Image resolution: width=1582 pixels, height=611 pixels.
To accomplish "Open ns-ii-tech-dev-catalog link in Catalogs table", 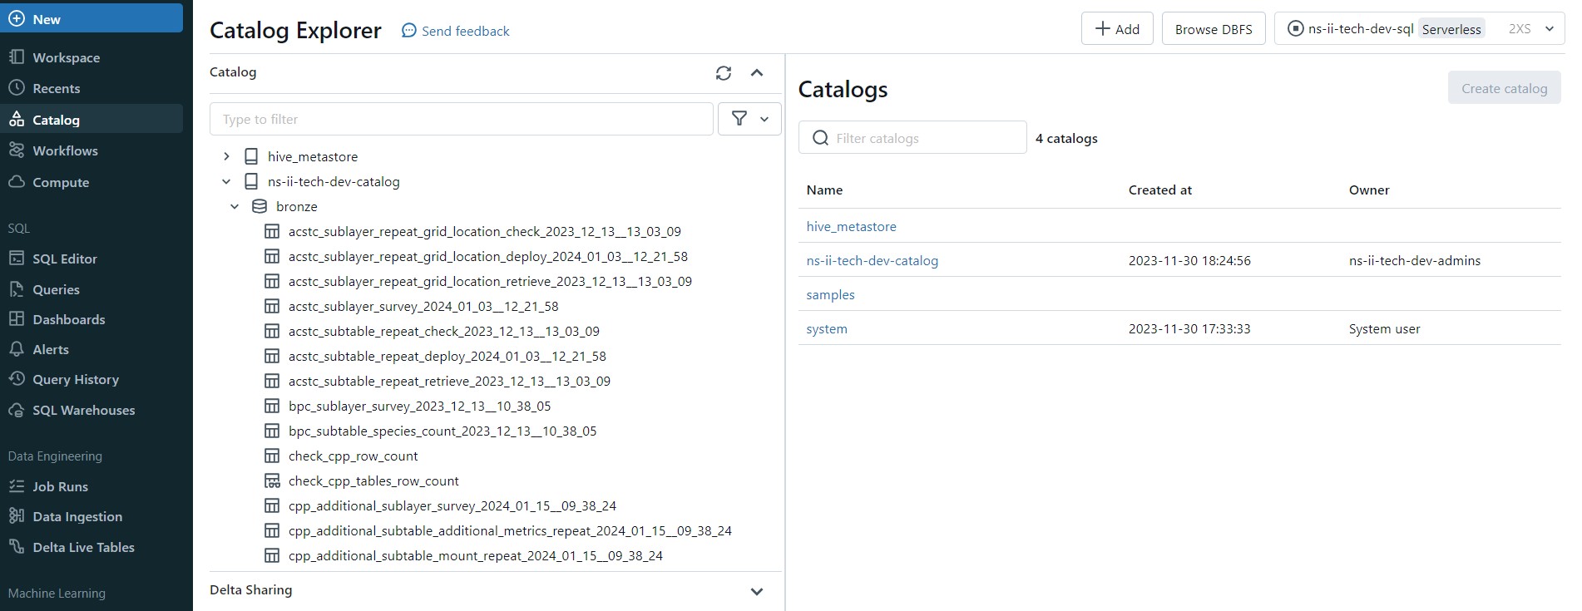I will click(x=872, y=260).
